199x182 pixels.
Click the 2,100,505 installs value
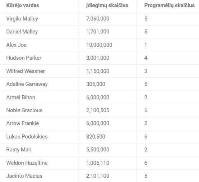tap(98, 110)
